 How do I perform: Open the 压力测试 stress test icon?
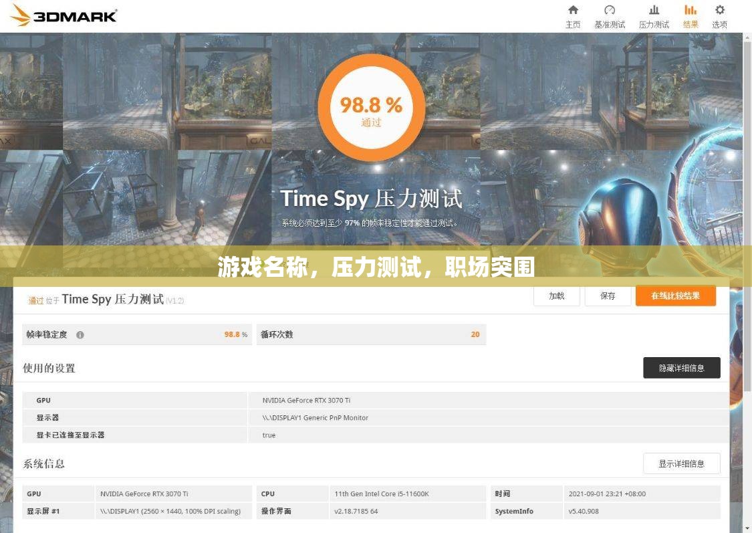point(654,10)
